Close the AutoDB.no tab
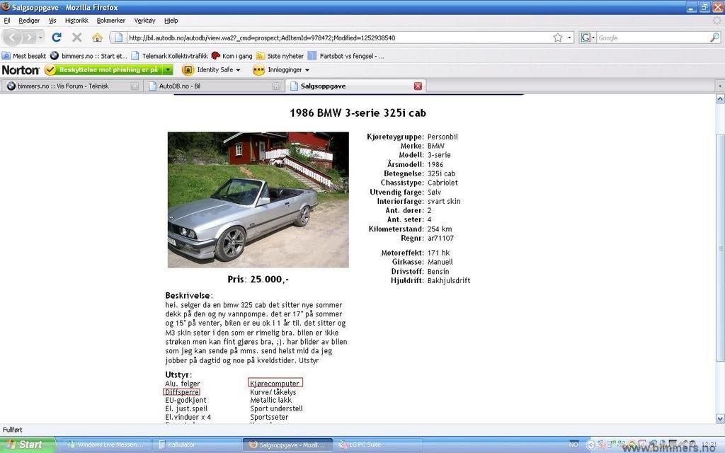This screenshot has height=453, width=725. [276, 86]
